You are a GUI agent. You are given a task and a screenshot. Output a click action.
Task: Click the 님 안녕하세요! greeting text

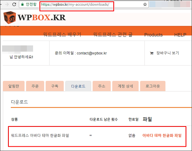(x=21, y=57)
